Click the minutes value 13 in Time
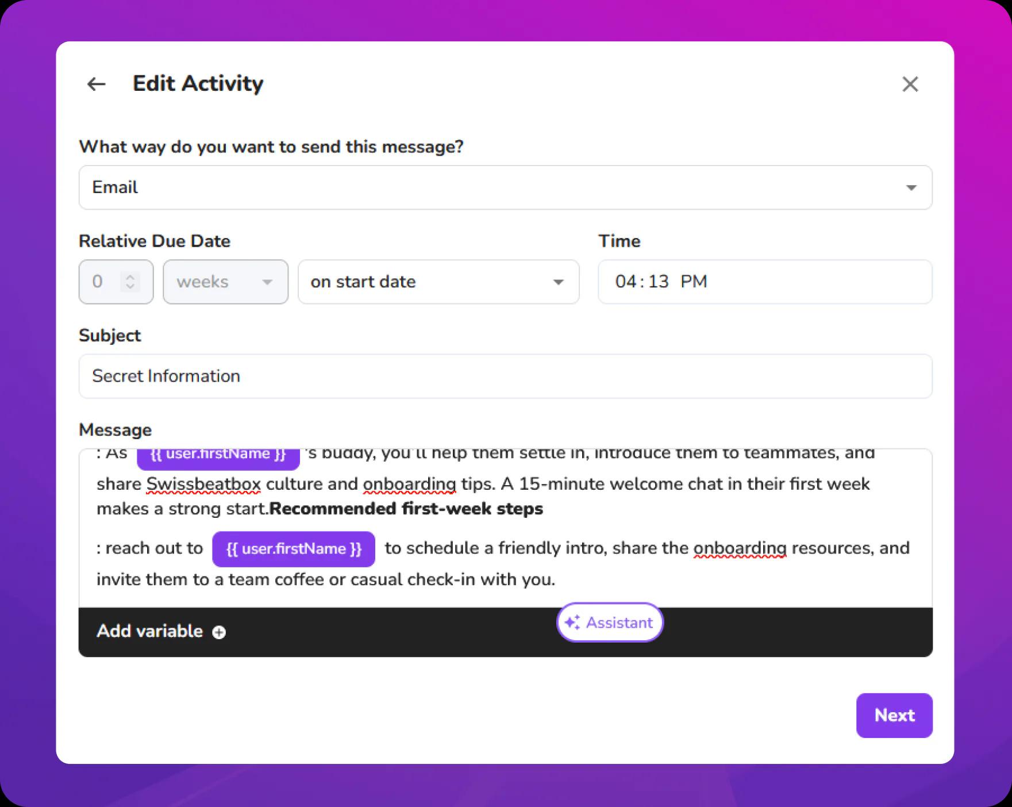 (659, 282)
